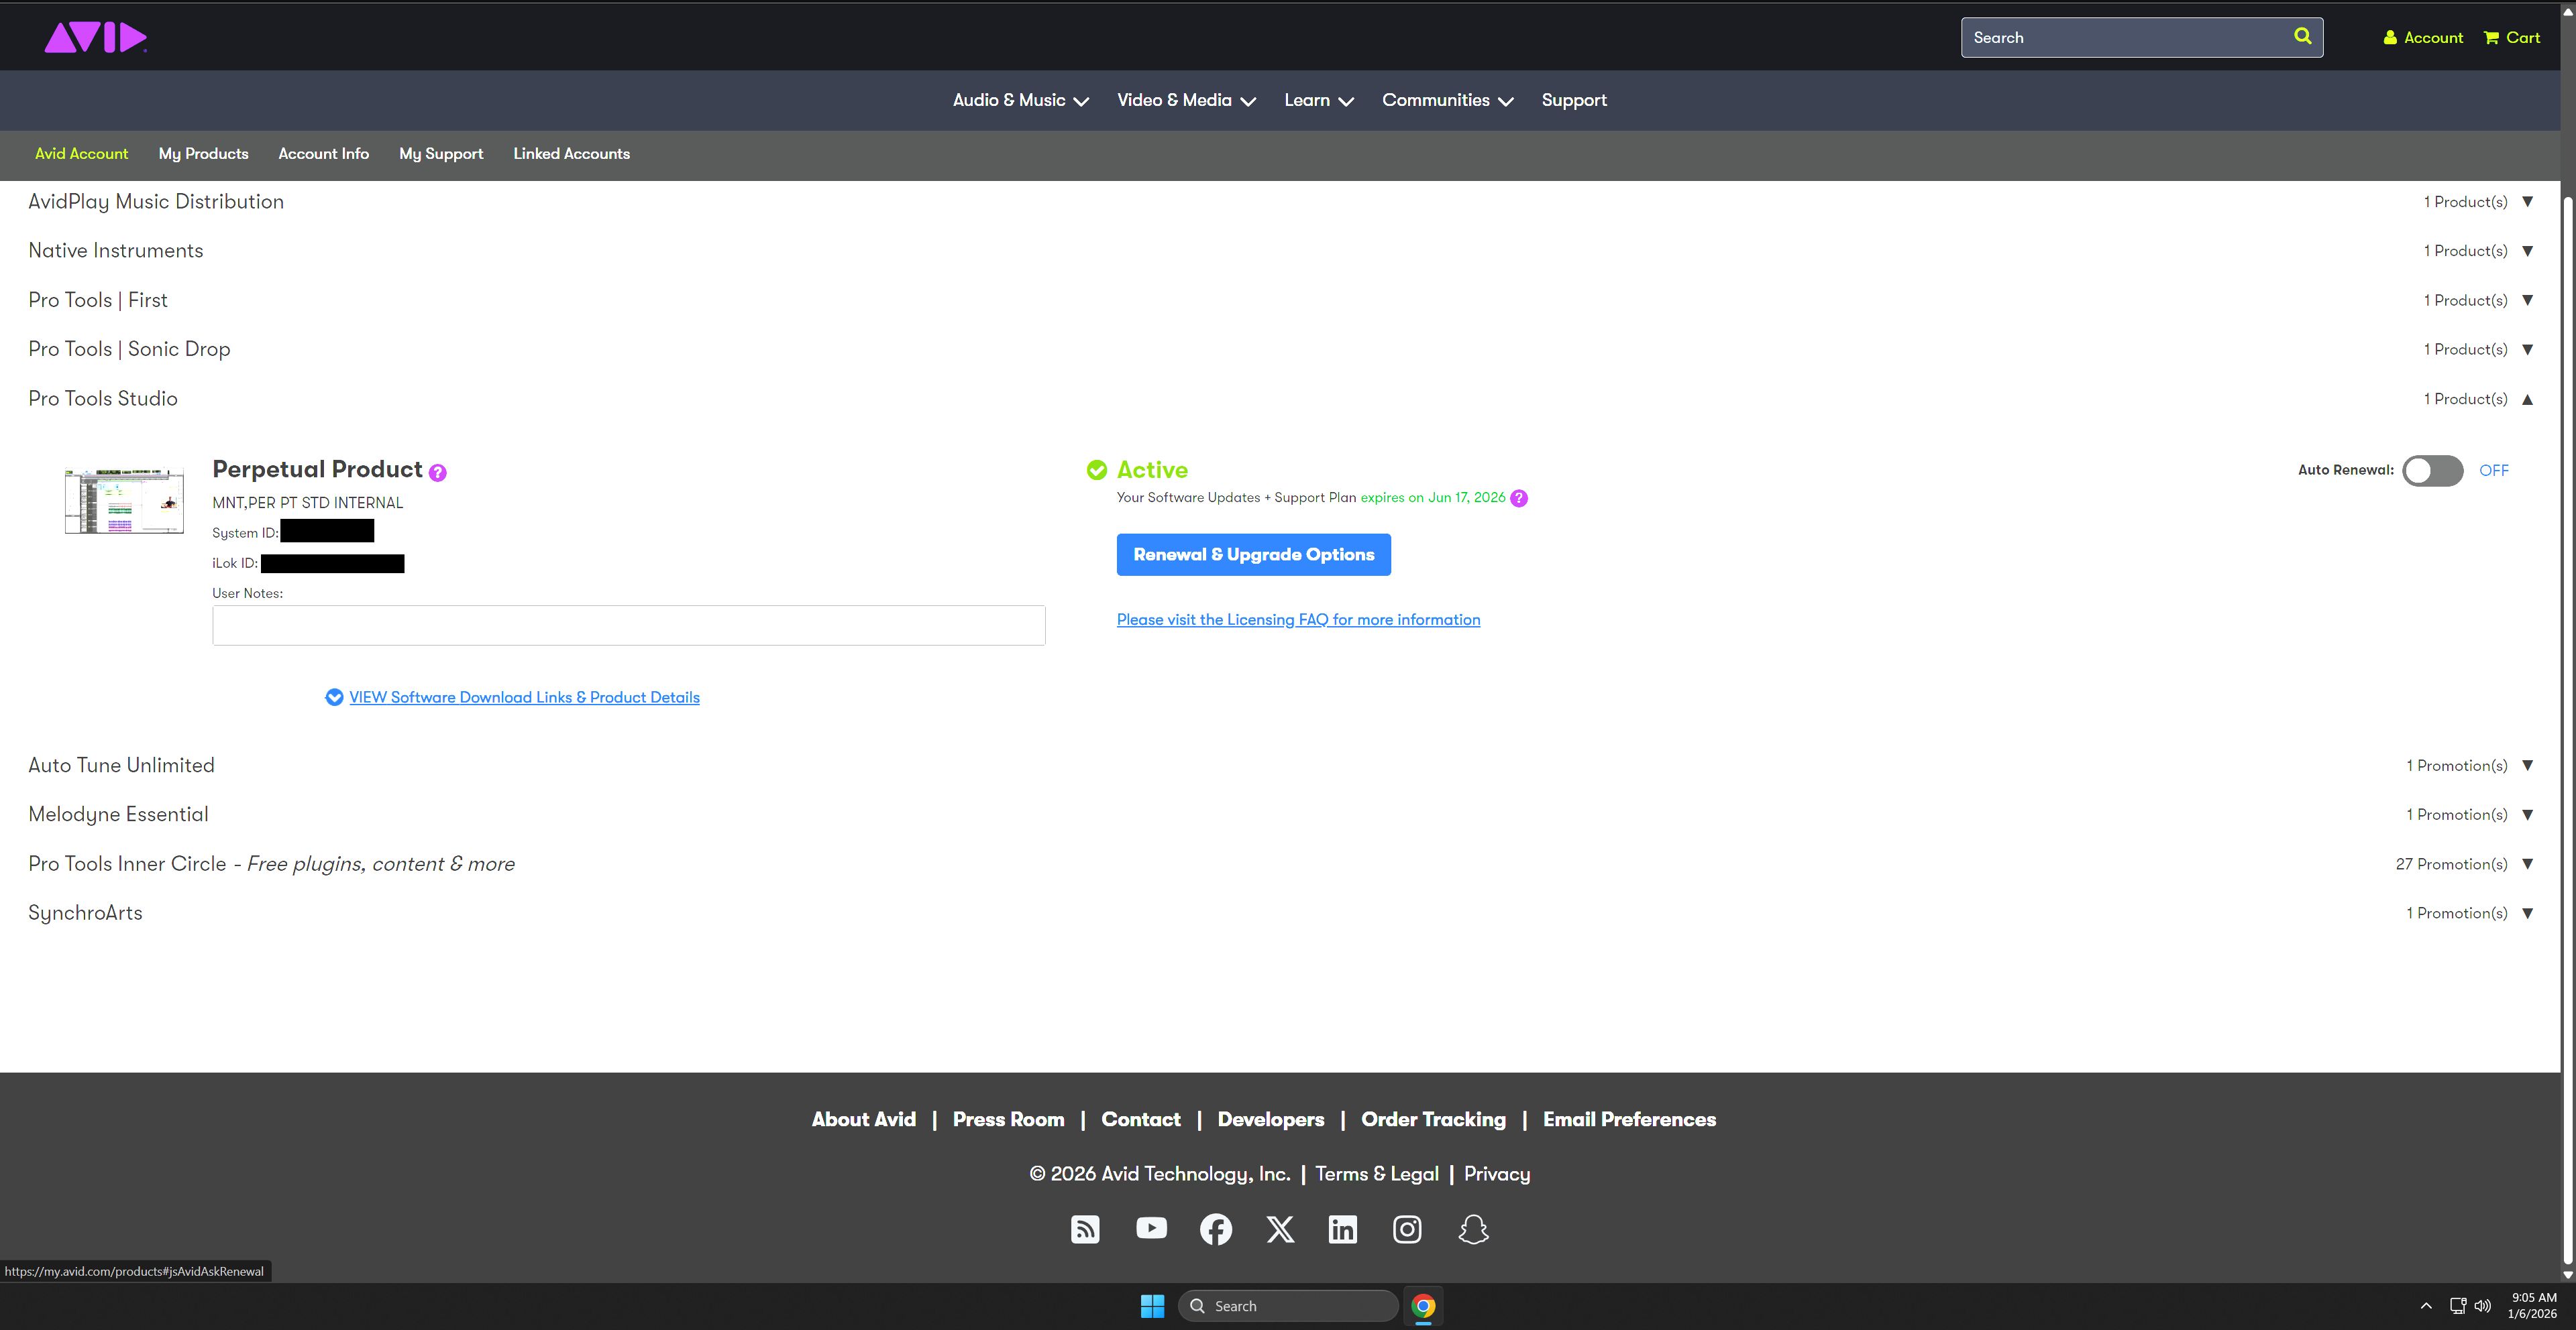Screen dimensions: 2576x1330
Task: Click the Instagram footer icon
Action: coord(1407,1229)
